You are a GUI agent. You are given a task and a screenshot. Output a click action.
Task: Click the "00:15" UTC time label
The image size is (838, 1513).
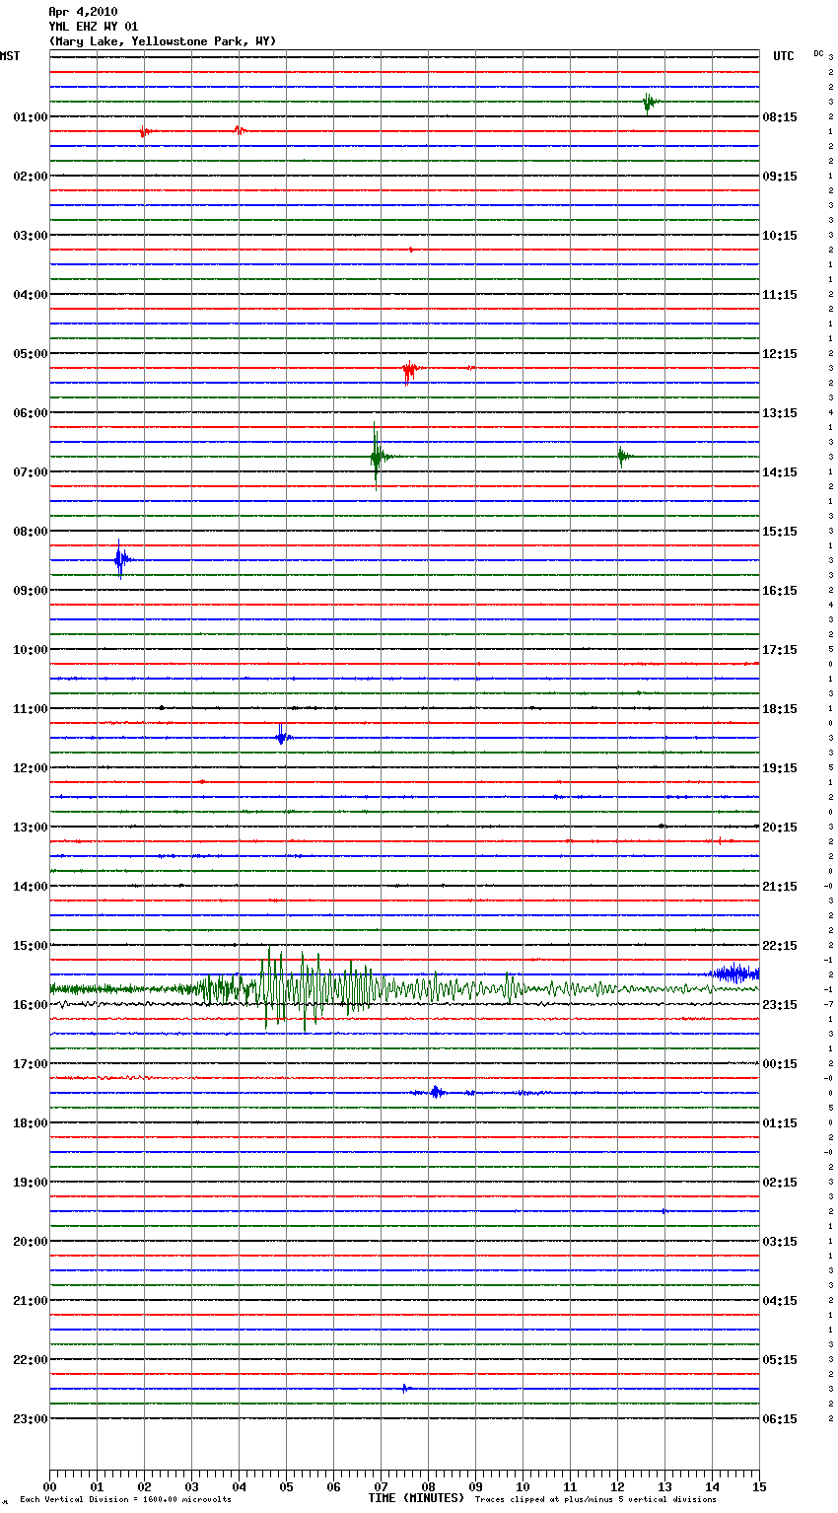[780, 1064]
